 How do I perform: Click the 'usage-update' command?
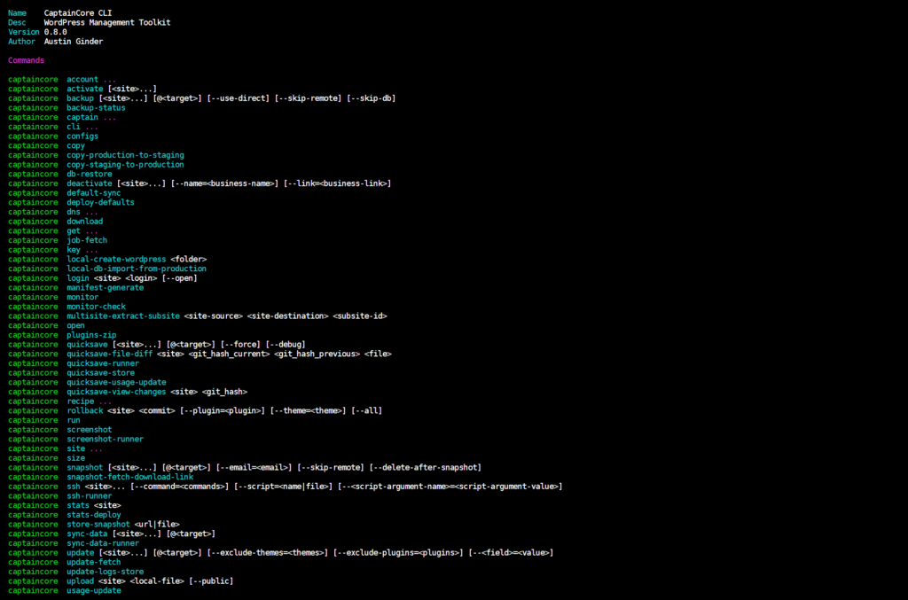(x=93, y=591)
